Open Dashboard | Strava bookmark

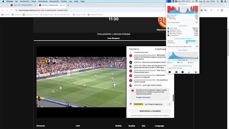pyautogui.click(x=31, y=15)
